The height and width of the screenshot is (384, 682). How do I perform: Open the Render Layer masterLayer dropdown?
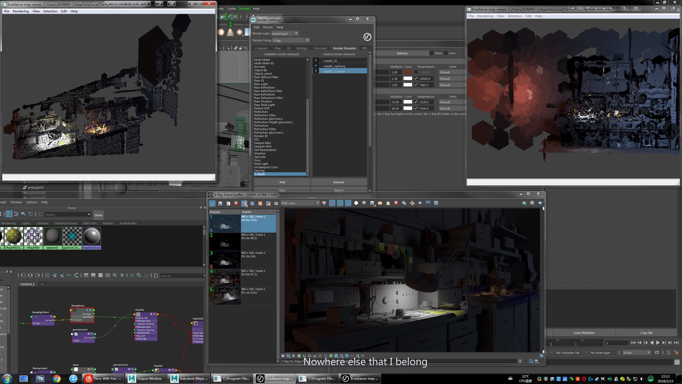point(285,33)
